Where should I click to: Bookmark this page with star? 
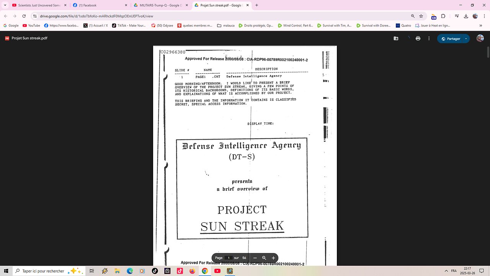tap(421, 16)
